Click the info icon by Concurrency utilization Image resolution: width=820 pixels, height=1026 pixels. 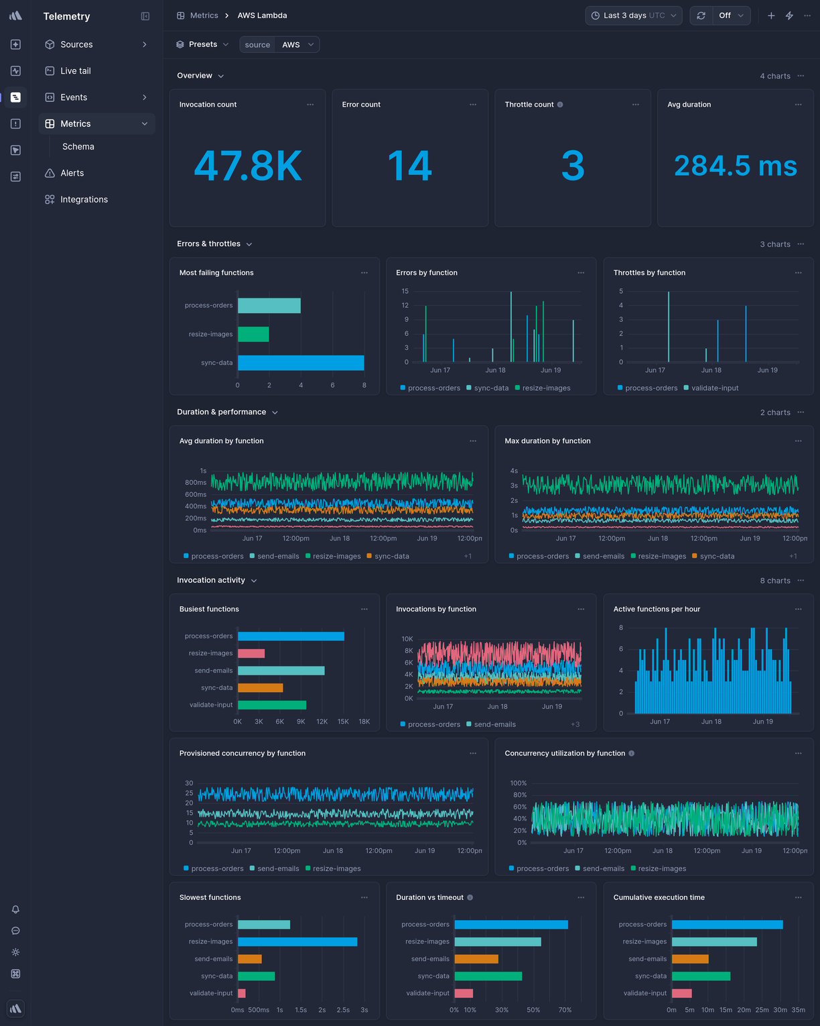[632, 753]
